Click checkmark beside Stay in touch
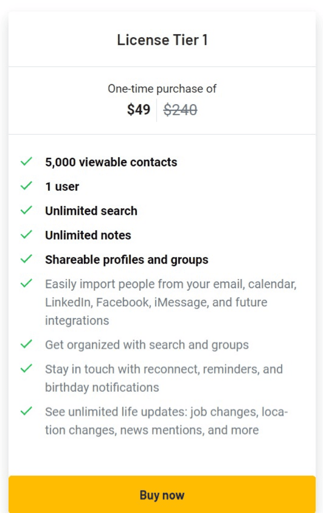 click(x=26, y=369)
